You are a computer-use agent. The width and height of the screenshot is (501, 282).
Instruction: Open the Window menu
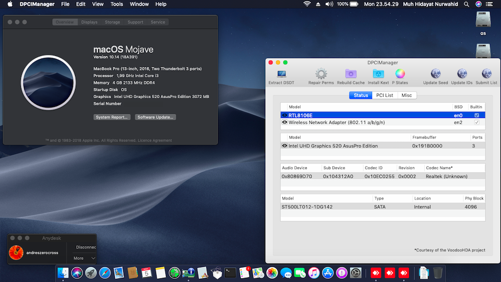coord(139,4)
